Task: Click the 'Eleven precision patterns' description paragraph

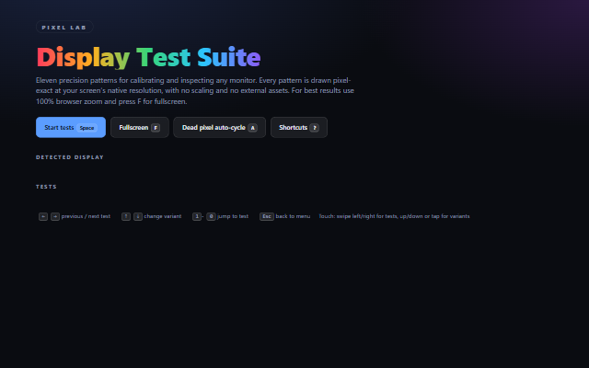Action: coord(195,91)
